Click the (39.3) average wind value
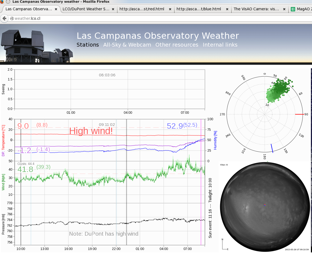Image resolution: width=312 pixels, height=260 pixels. 43,167
